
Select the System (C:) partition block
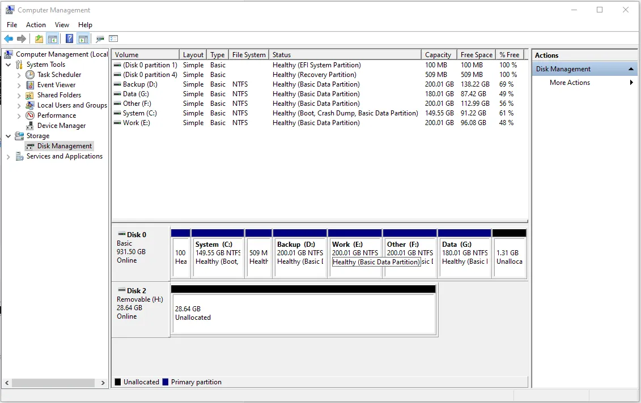pos(218,254)
